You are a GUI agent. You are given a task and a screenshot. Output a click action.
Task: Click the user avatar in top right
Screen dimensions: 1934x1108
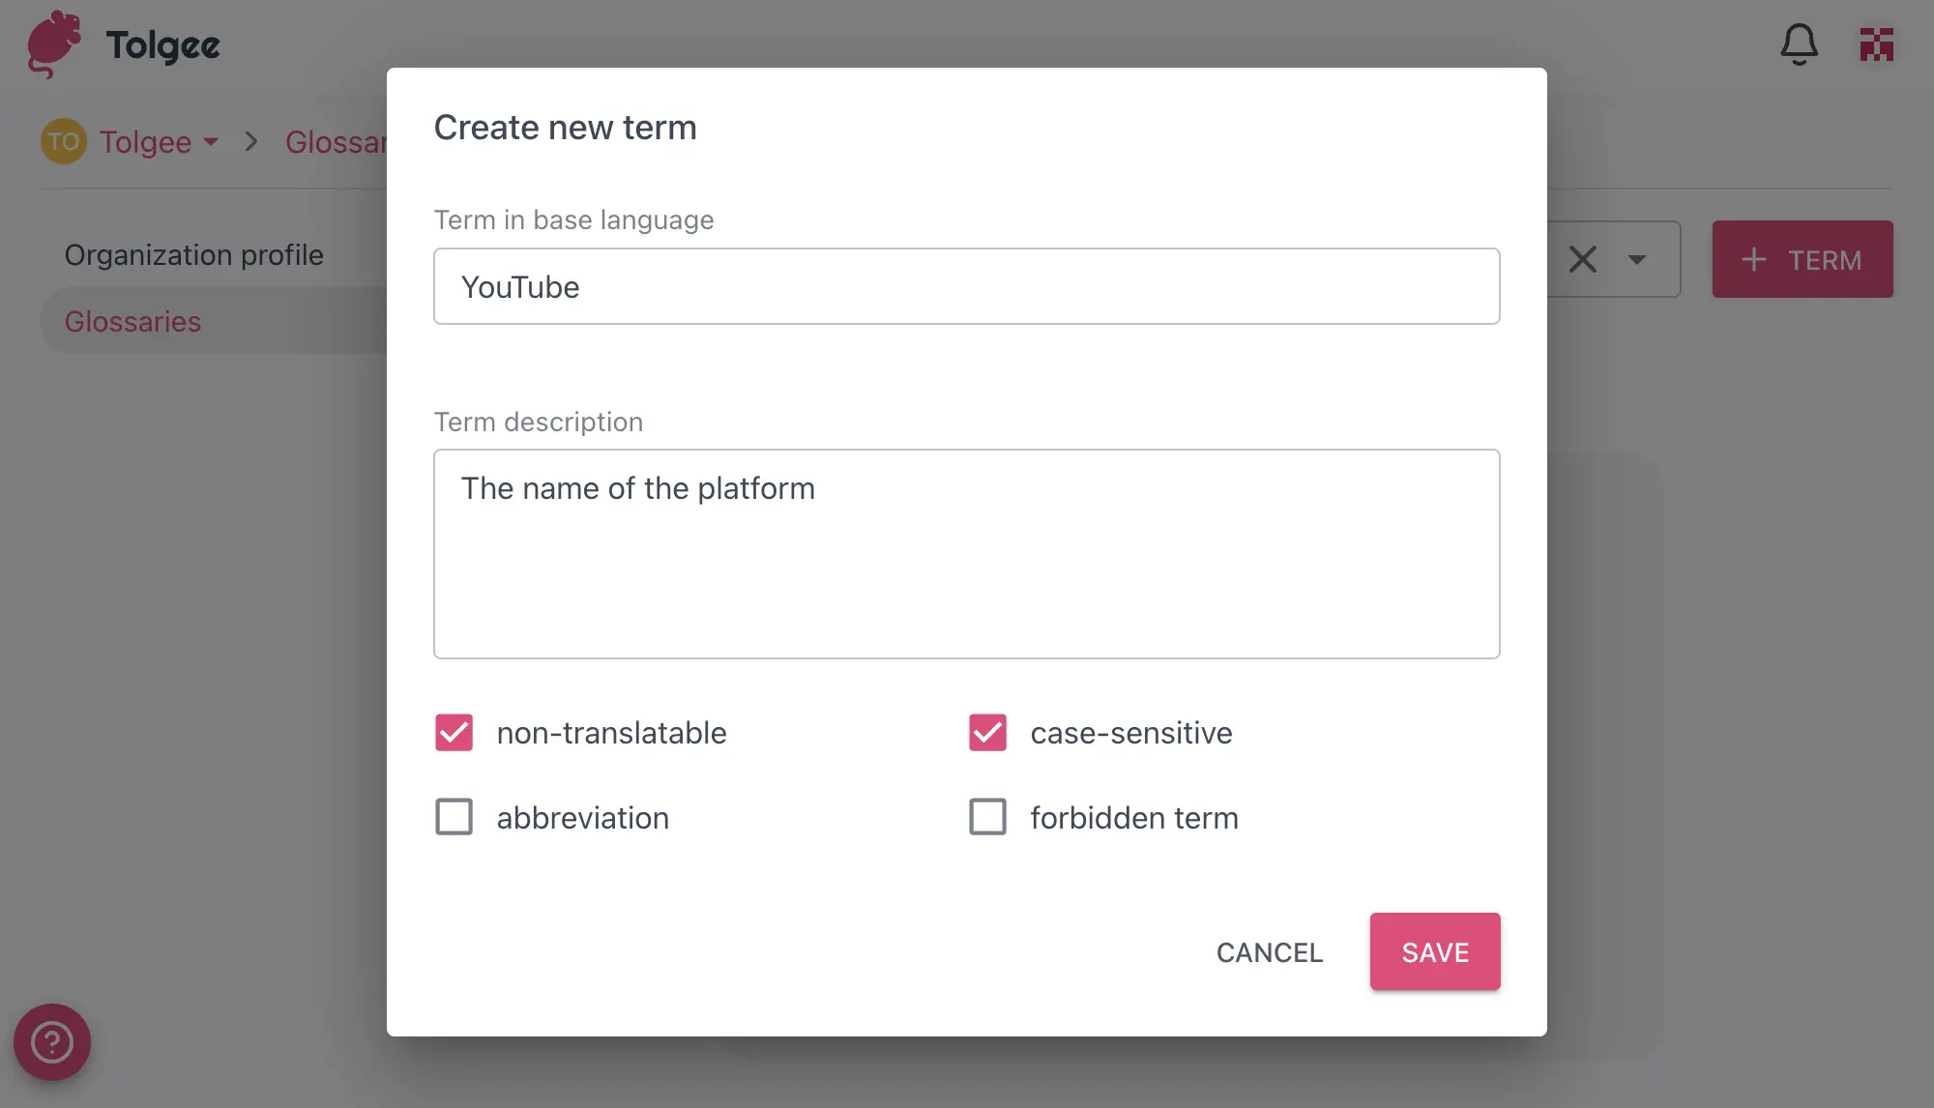tap(1876, 44)
